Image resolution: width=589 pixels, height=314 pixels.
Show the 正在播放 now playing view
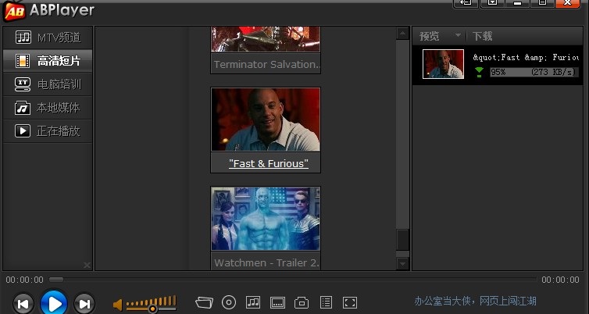pyautogui.click(x=48, y=131)
